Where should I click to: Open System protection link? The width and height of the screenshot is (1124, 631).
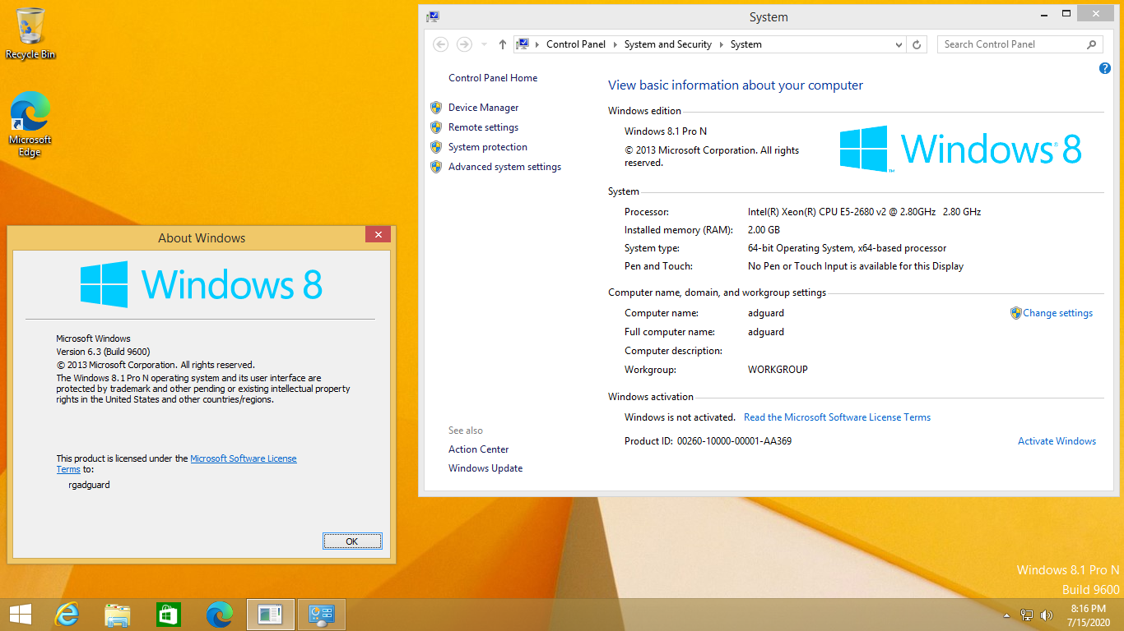pyautogui.click(x=488, y=147)
